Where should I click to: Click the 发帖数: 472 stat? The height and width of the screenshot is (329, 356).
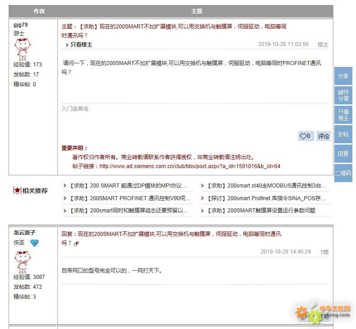28,287
